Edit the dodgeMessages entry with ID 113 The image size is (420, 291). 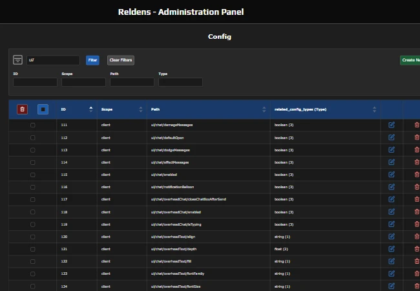click(x=392, y=150)
